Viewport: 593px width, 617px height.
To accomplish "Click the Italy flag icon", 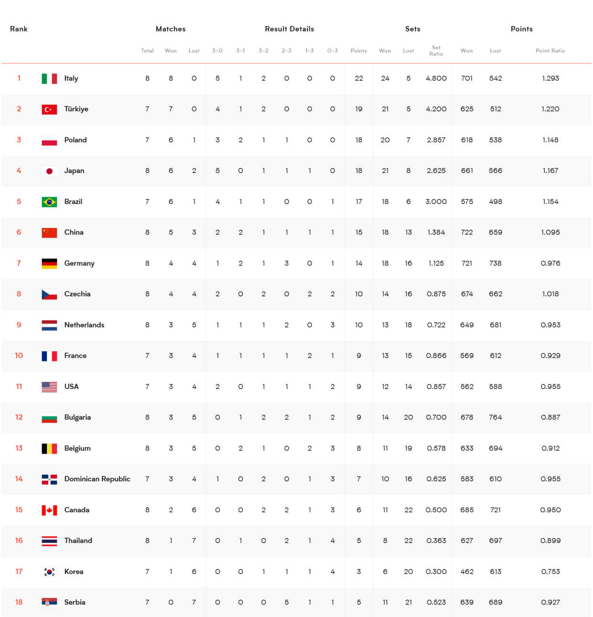I will tap(49, 78).
